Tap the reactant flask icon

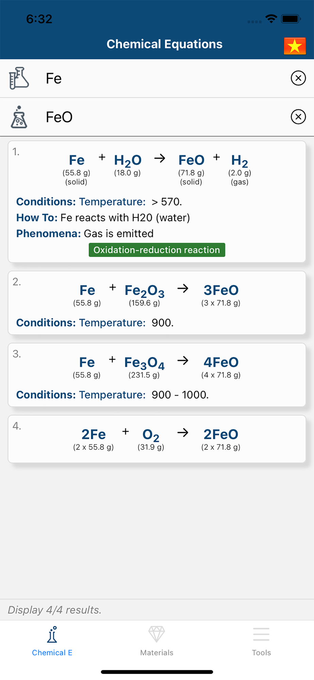click(19, 79)
